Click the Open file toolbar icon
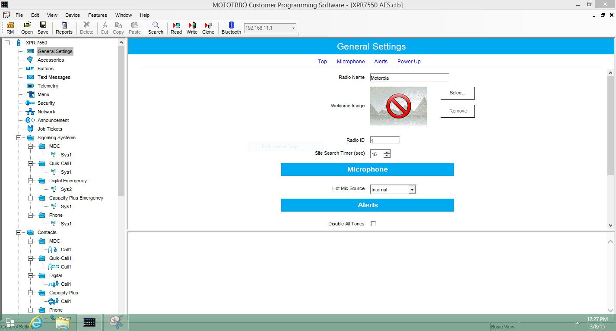 click(x=27, y=28)
